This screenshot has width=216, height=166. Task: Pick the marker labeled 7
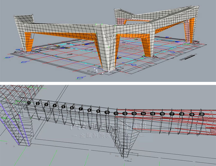(81, 109)
